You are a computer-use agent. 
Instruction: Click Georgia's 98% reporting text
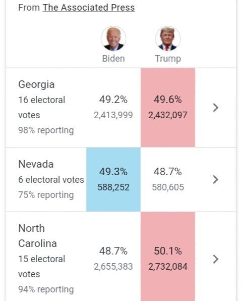click(x=46, y=130)
